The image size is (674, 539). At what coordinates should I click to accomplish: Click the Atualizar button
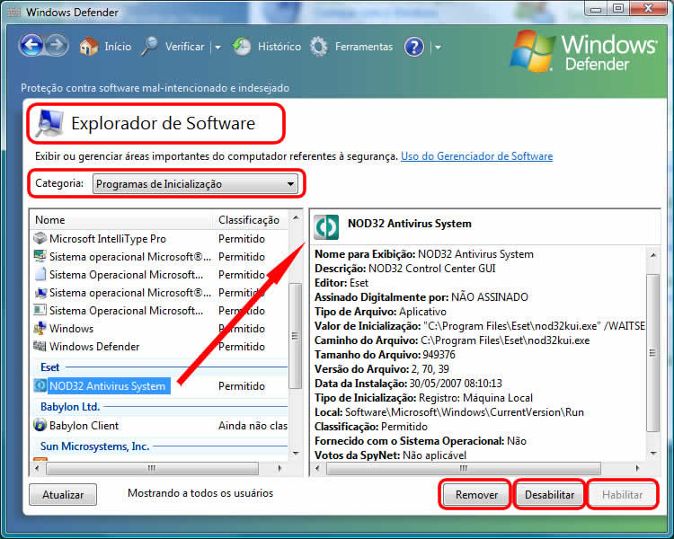[63, 495]
